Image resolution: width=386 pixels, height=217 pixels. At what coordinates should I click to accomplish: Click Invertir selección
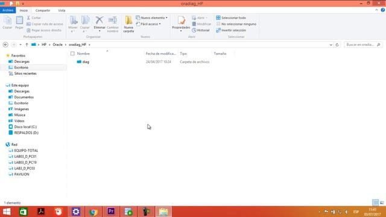231,30
